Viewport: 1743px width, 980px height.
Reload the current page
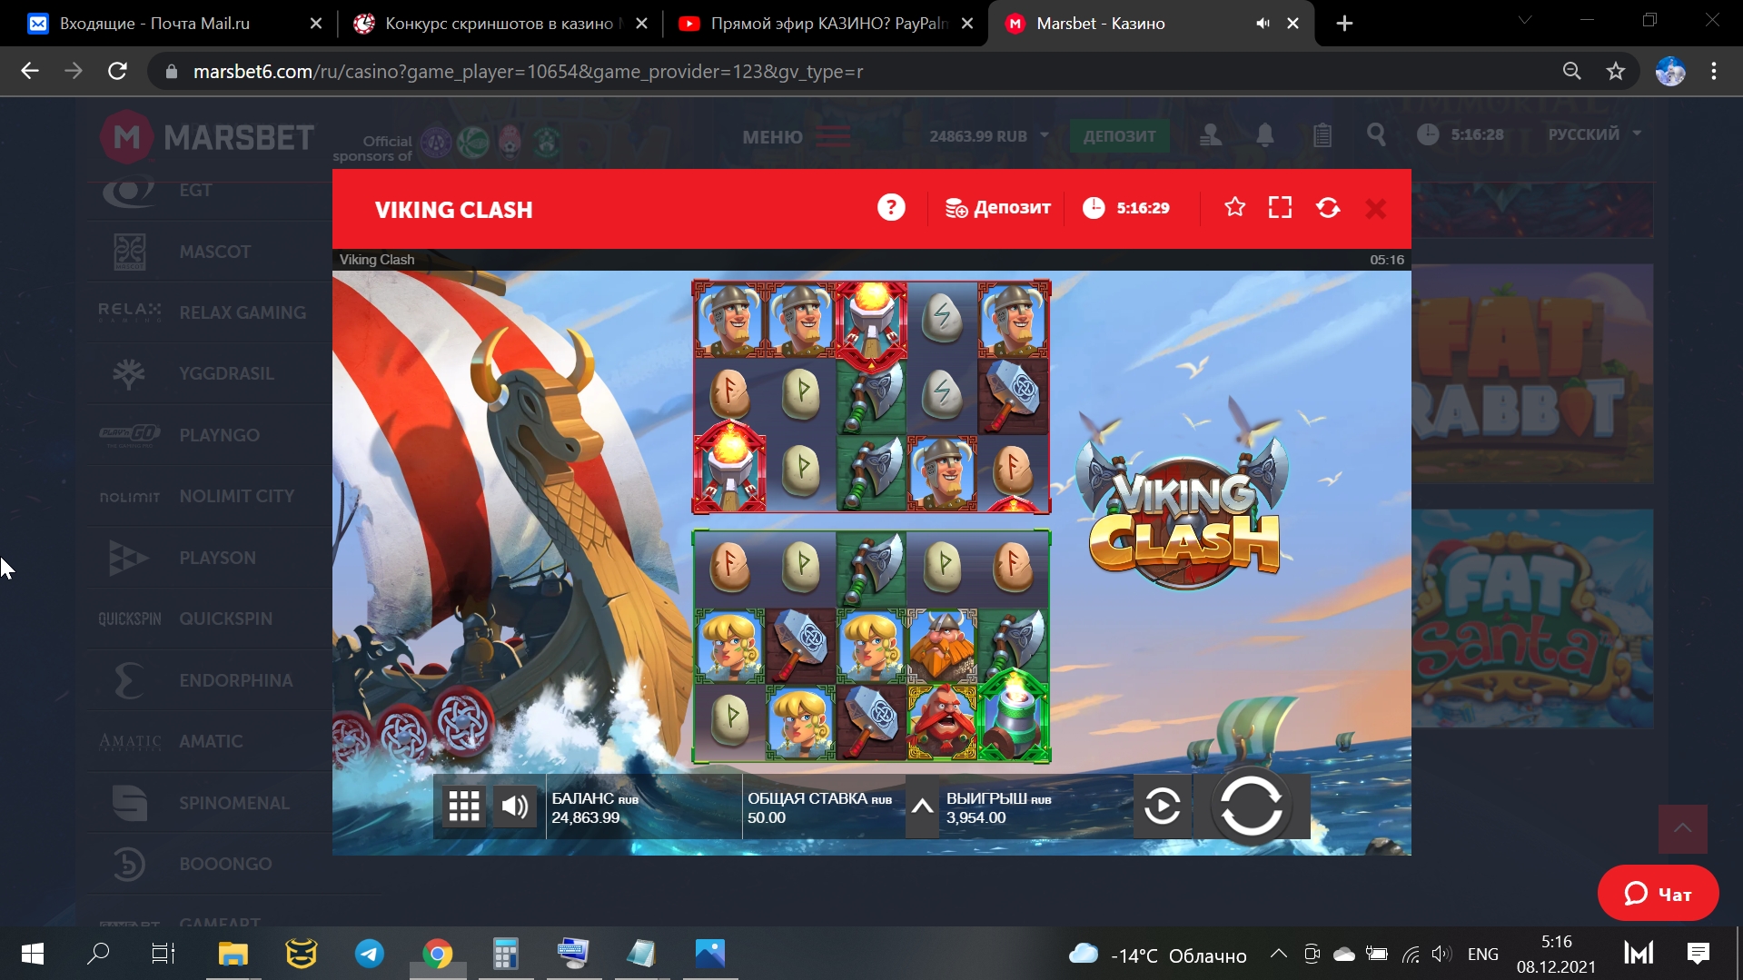(117, 71)
